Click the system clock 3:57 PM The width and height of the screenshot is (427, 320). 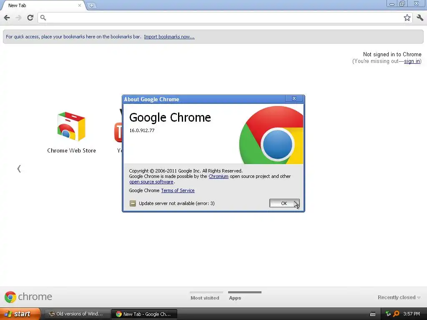pos(412,314)
